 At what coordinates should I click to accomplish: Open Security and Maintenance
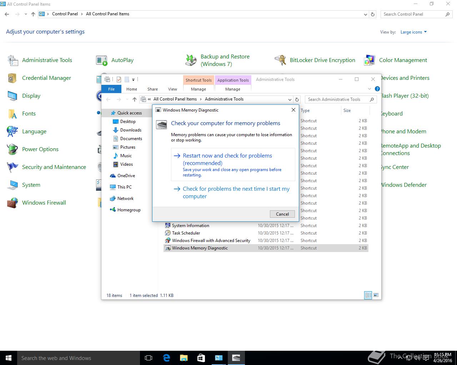pos(46,167)
